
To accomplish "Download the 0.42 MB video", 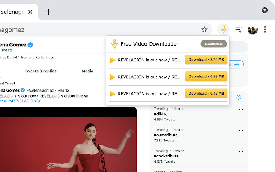I will (x=206, y=93).
